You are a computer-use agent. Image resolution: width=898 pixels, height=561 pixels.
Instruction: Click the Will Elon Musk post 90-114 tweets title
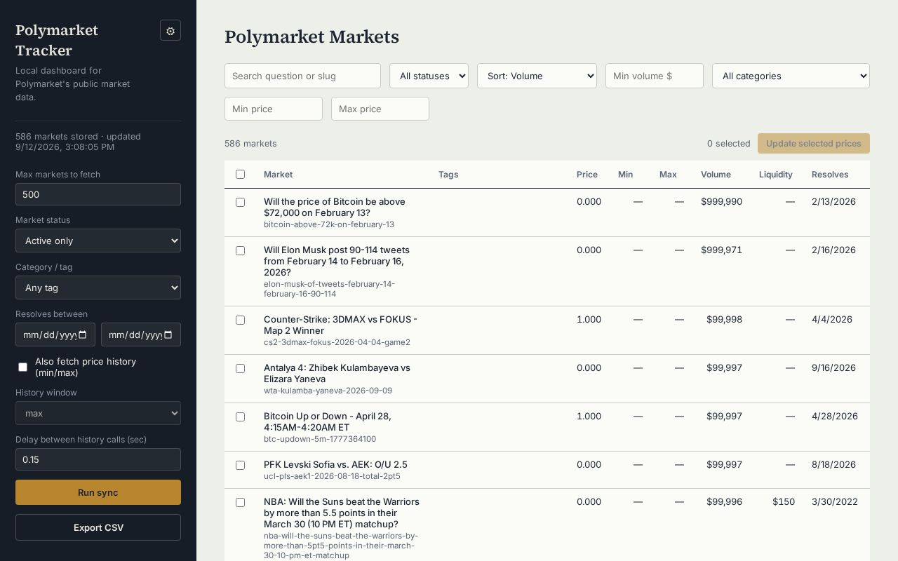(337, 261)
